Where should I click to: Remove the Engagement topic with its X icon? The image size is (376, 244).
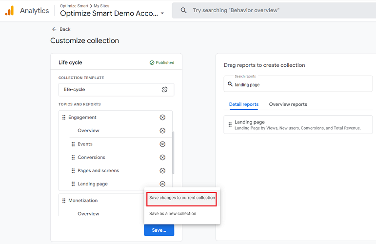[x=162, y=117]
